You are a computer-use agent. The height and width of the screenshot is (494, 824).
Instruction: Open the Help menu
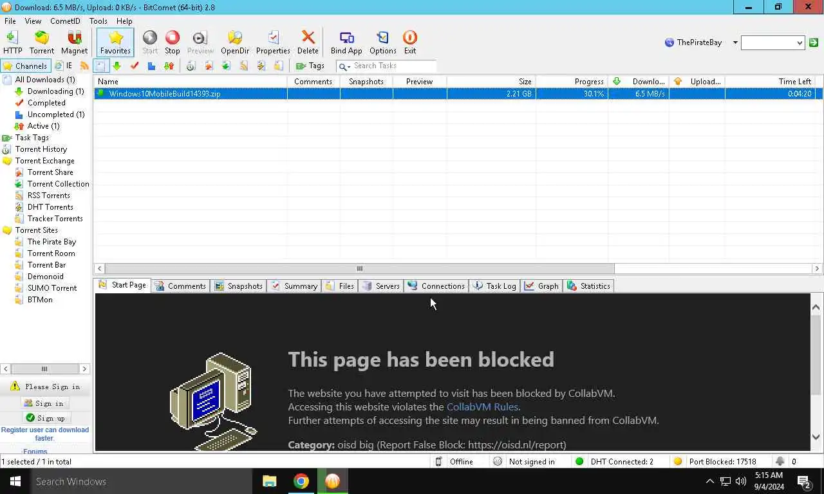click(124, 21)
